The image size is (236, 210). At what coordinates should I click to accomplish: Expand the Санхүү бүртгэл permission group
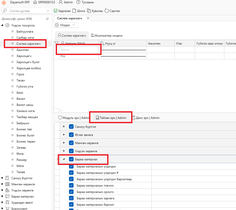(x=64, y=127)
